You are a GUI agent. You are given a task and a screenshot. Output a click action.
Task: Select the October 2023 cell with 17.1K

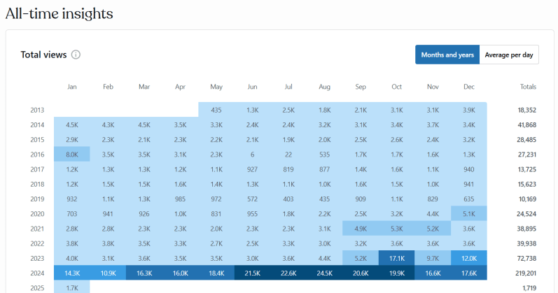click(x=397, y=257)
